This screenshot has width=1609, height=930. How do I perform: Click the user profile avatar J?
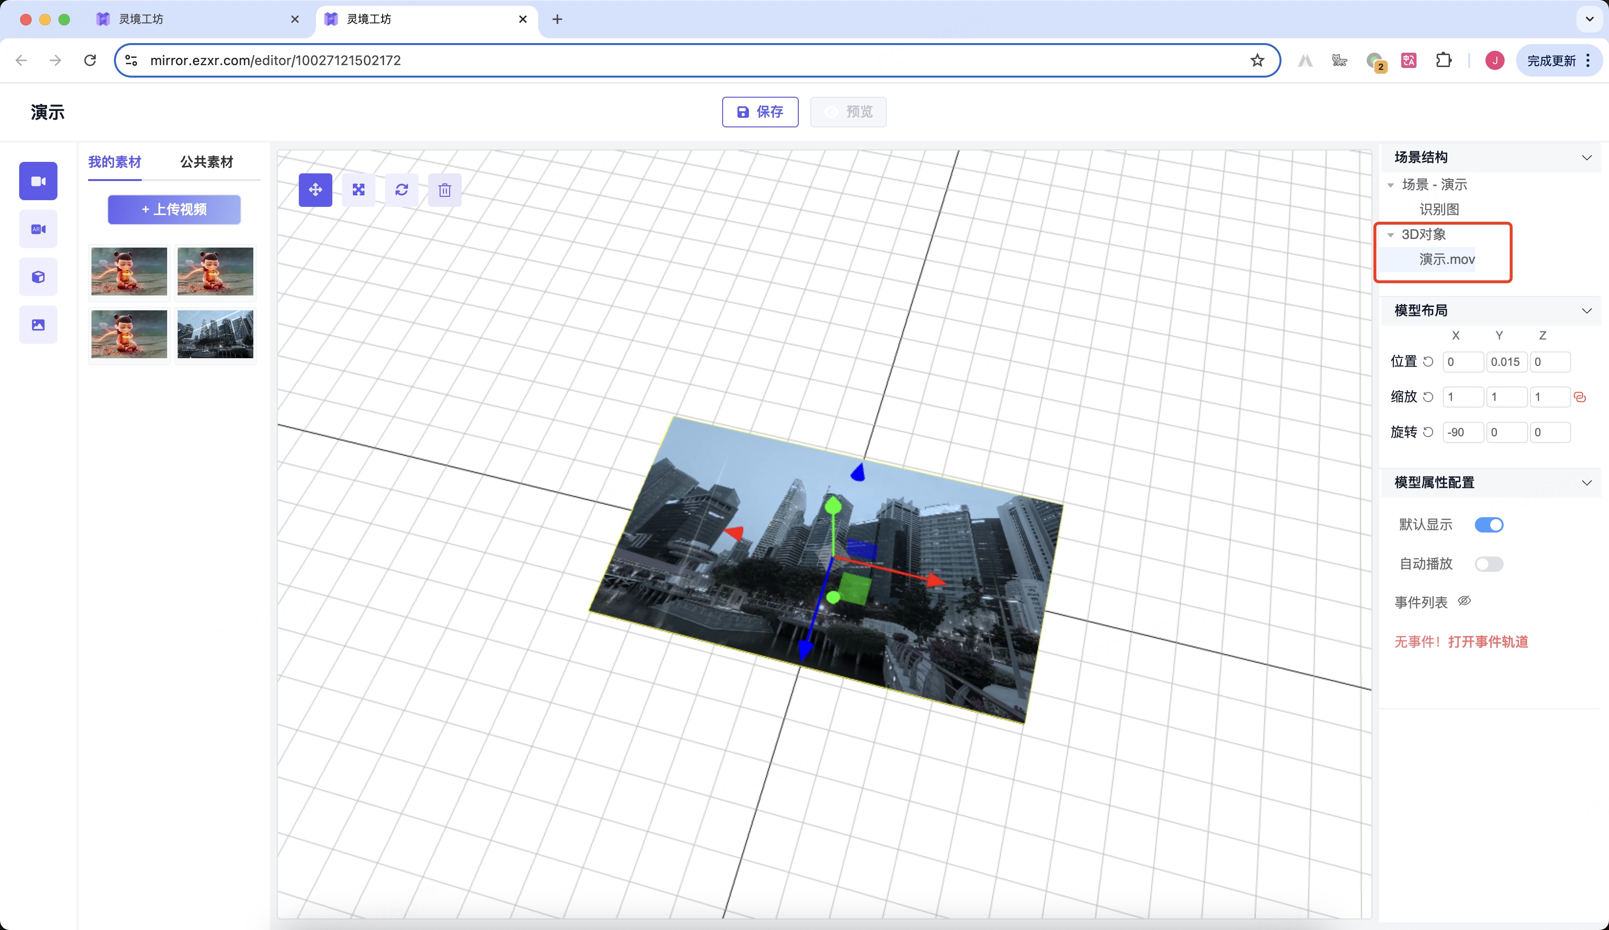(1495, 60)
